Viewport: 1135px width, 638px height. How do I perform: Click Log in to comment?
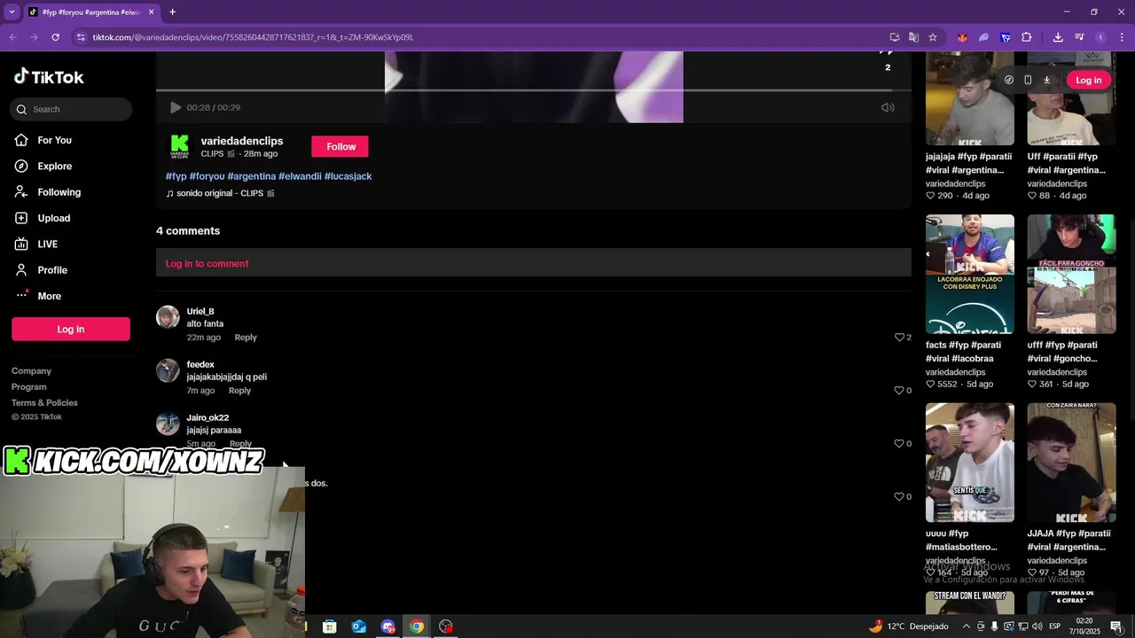[207, 263]
